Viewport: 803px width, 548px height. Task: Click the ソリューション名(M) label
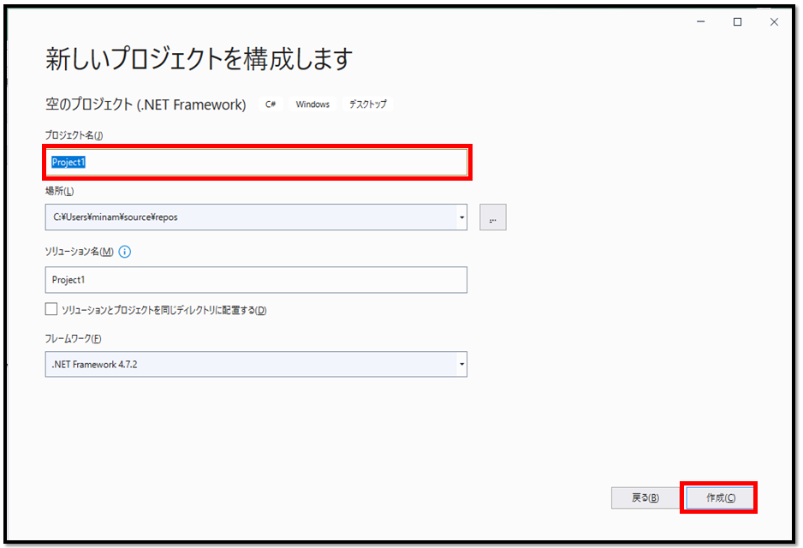(79, 252)
